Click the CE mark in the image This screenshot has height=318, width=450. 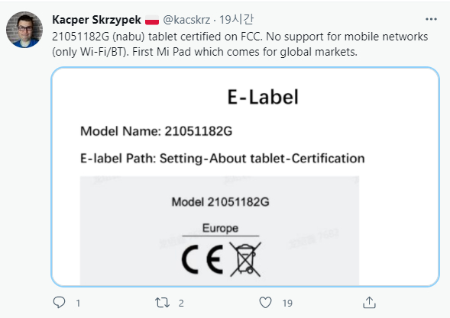pos(202,259)
